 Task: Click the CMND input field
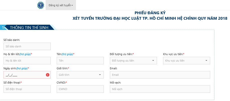coord(80,89)
